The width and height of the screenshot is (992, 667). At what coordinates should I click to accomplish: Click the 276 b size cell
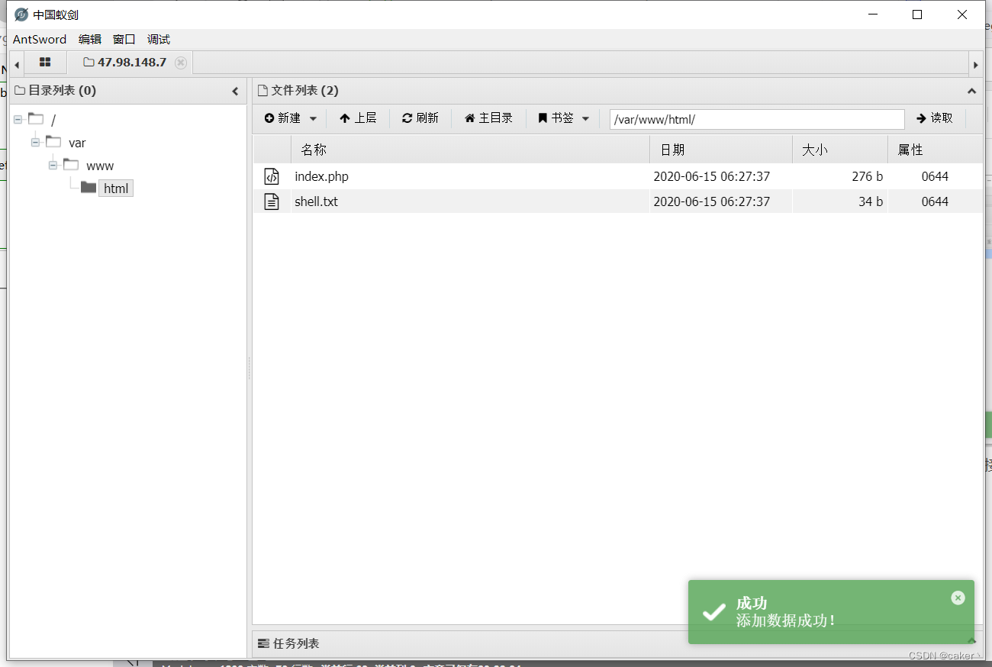coord(840,176)
